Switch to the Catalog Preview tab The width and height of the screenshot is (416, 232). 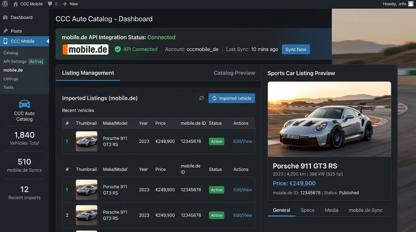(x=234, y=73)
